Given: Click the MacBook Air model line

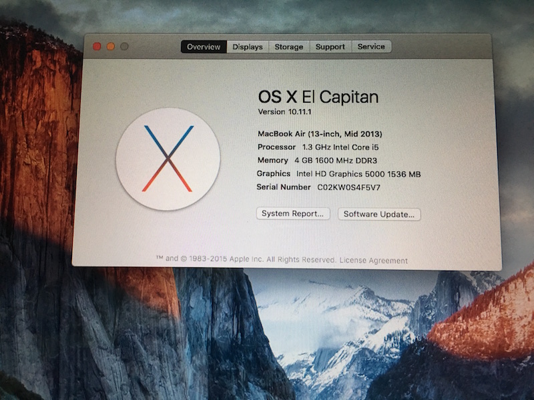Looking at the screenshot, I should coord(320,134).
